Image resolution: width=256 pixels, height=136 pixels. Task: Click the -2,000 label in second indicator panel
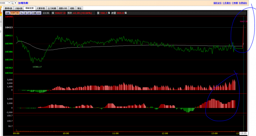point(9,112)
